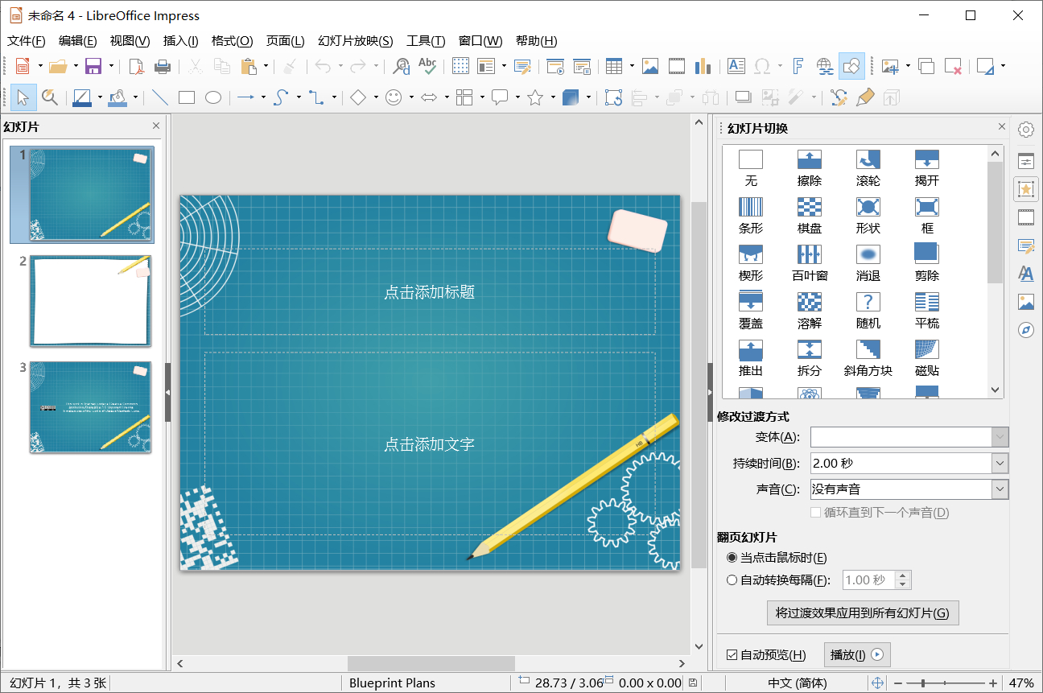The height and width of the screenshot is (693, 1043).
Task: Open the 声音 sound dropdown
Action: [998, 489]
